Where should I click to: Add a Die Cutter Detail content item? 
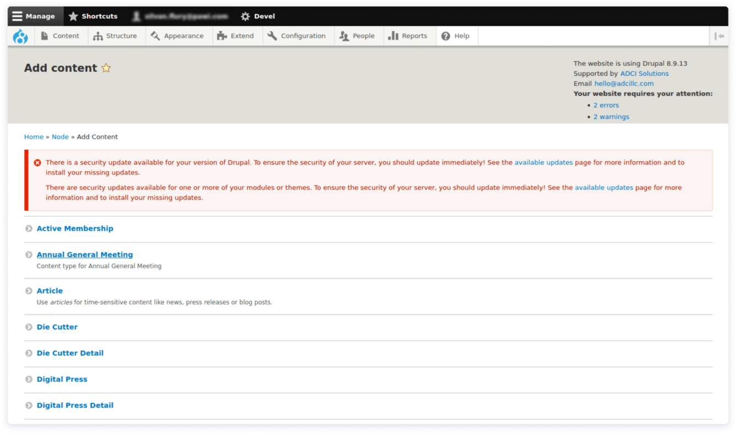pos(70,353)
